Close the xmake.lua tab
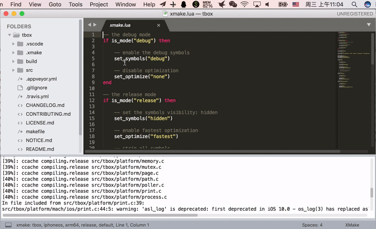The height and width of the screenshot is (229, 376). click(158, 25)
